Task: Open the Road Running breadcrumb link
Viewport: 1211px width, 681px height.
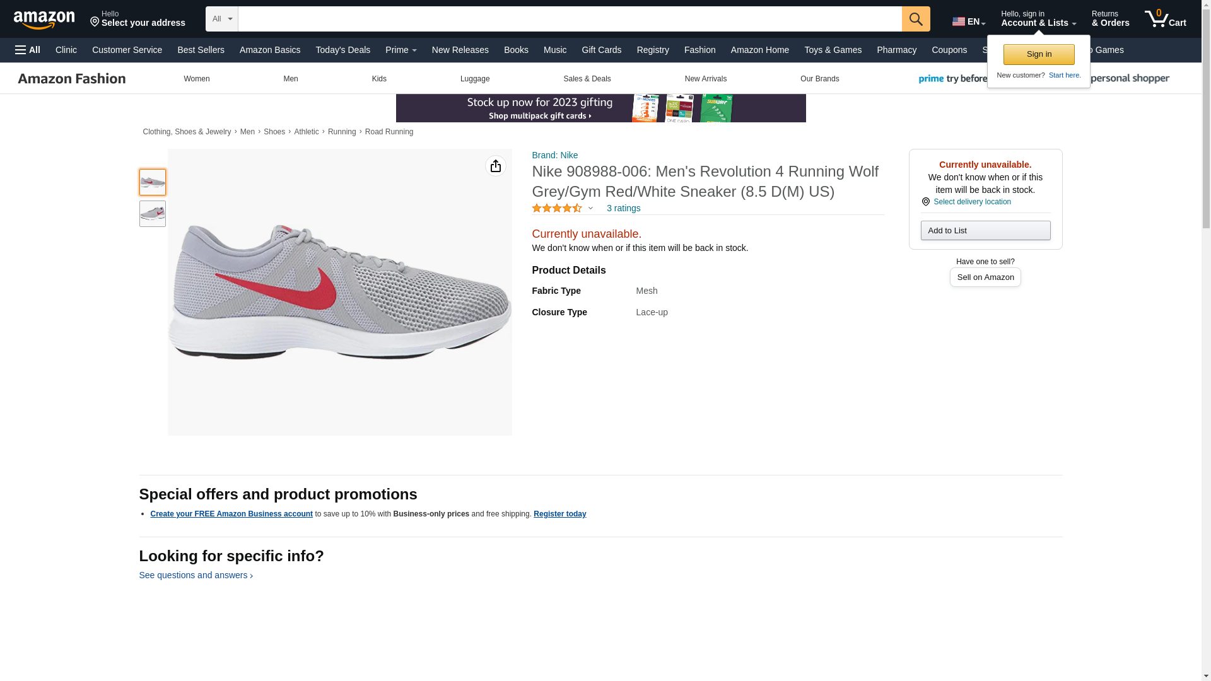Action: pyautogui.click(x=389, y=132)
